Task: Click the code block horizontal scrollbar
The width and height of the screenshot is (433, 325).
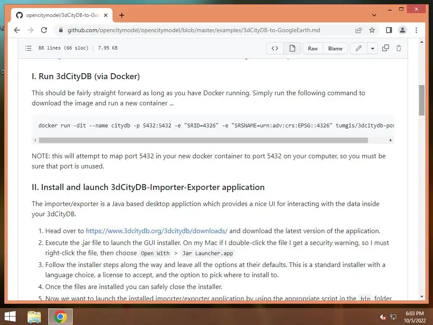Action: pos(203,140)
